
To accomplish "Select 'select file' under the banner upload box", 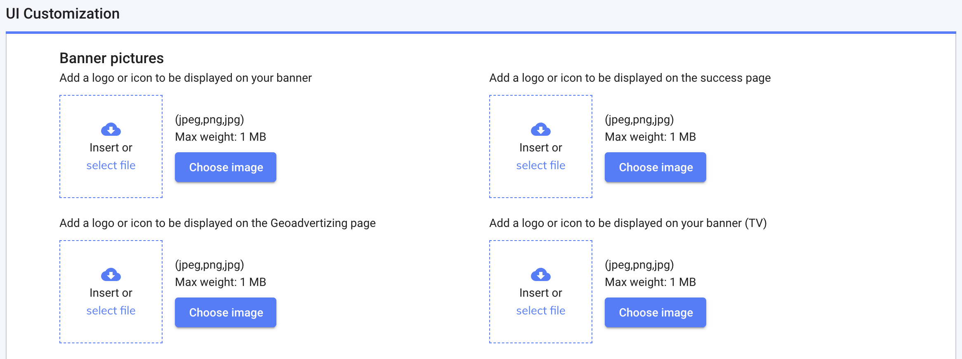I will coord(111,165).
